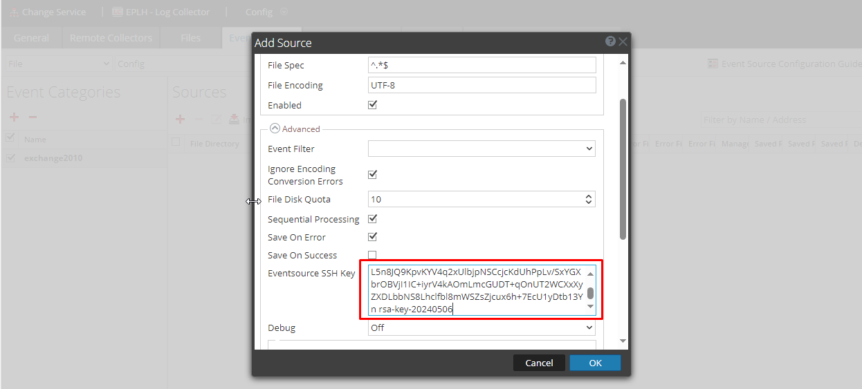The width and height of the screenshot is (862, 389).
Task: Click the help question mark icon in Add Source
Action: (x=610, y=41)
